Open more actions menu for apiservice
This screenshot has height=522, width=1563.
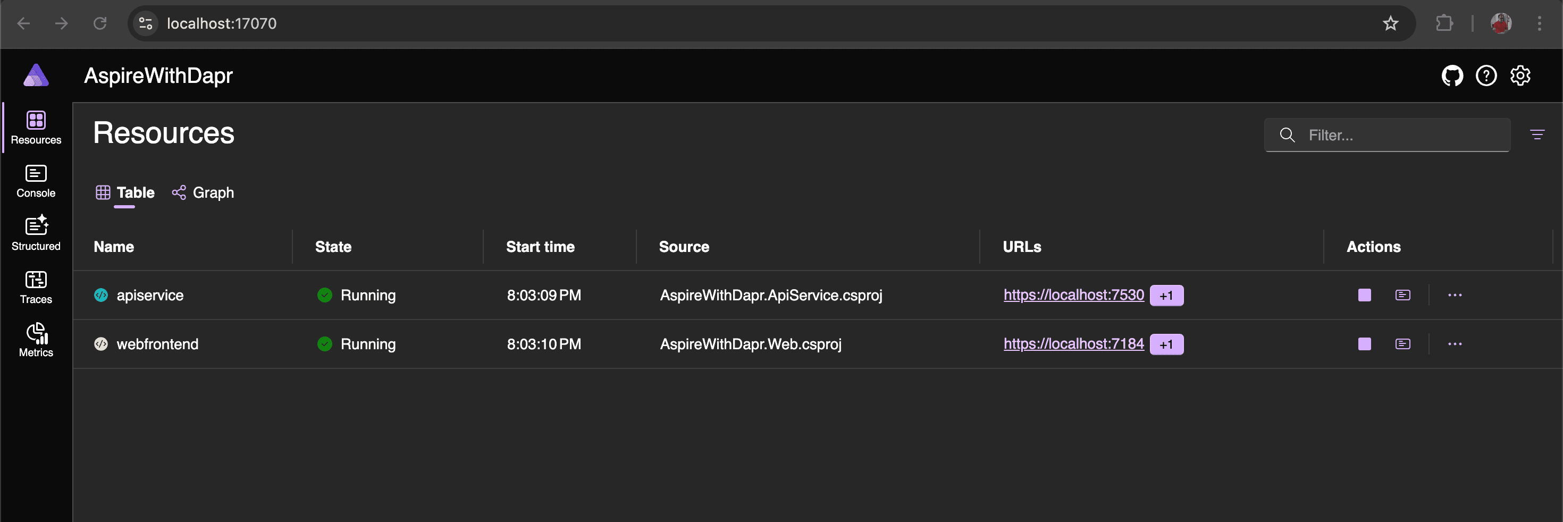tap(1455, 295)
